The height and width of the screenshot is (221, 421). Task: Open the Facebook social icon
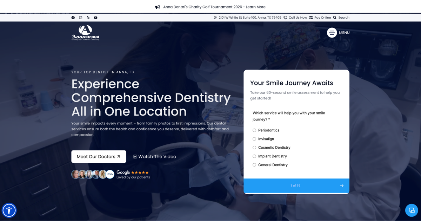click(73, 18)
